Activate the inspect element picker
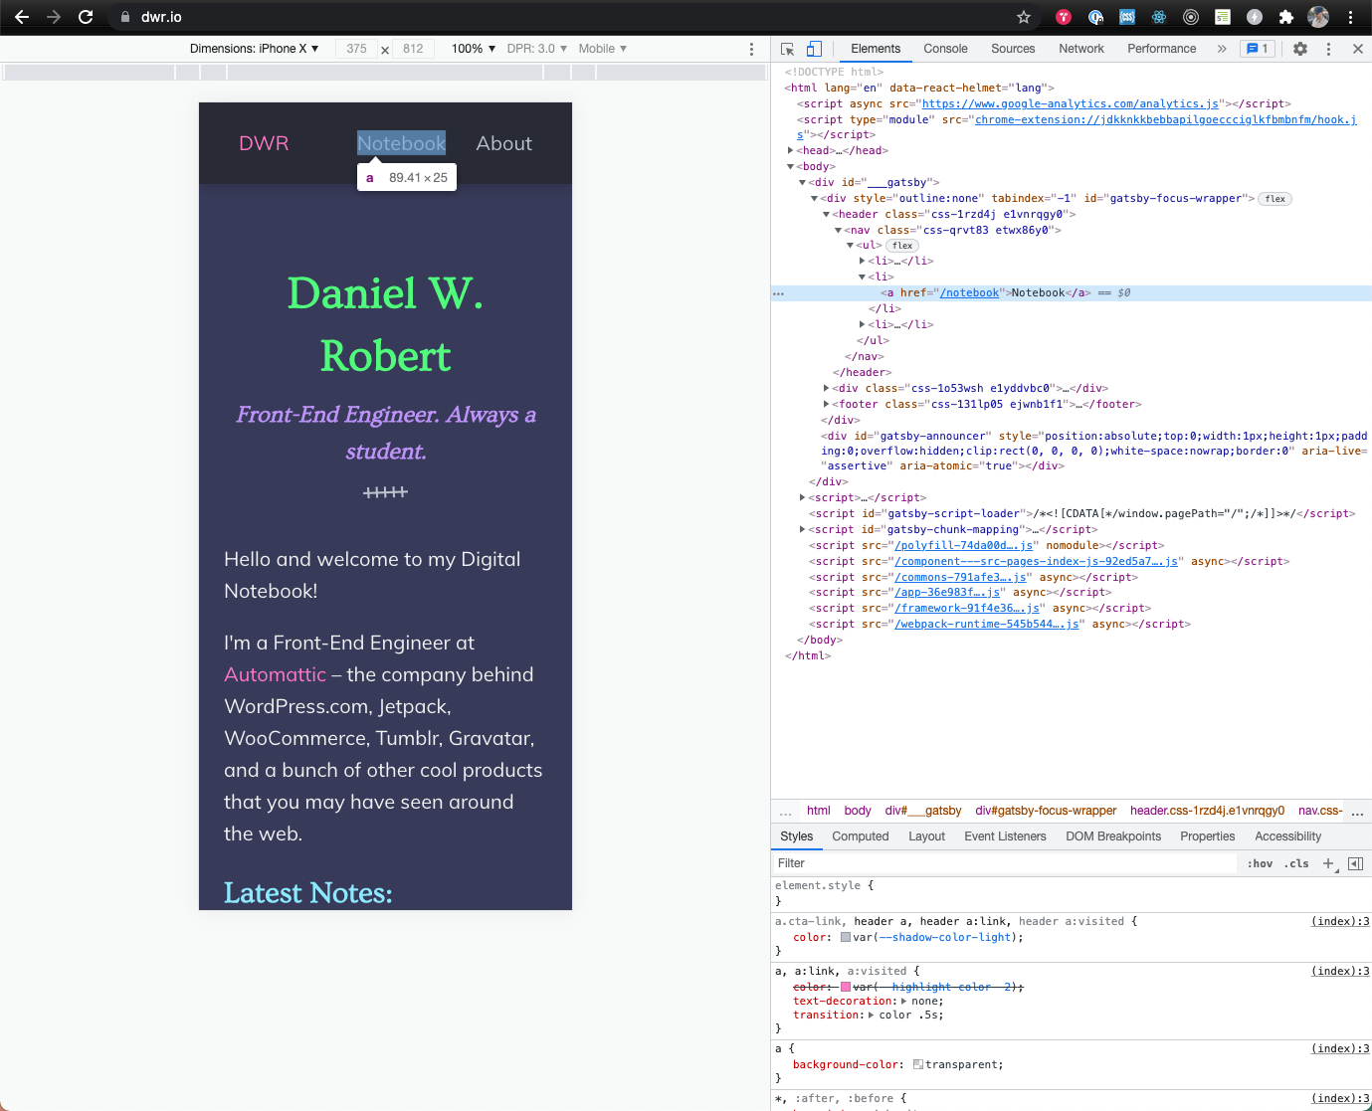Screen dimensions: 1372x1111 pyautogui.click(x=788, y=49)
